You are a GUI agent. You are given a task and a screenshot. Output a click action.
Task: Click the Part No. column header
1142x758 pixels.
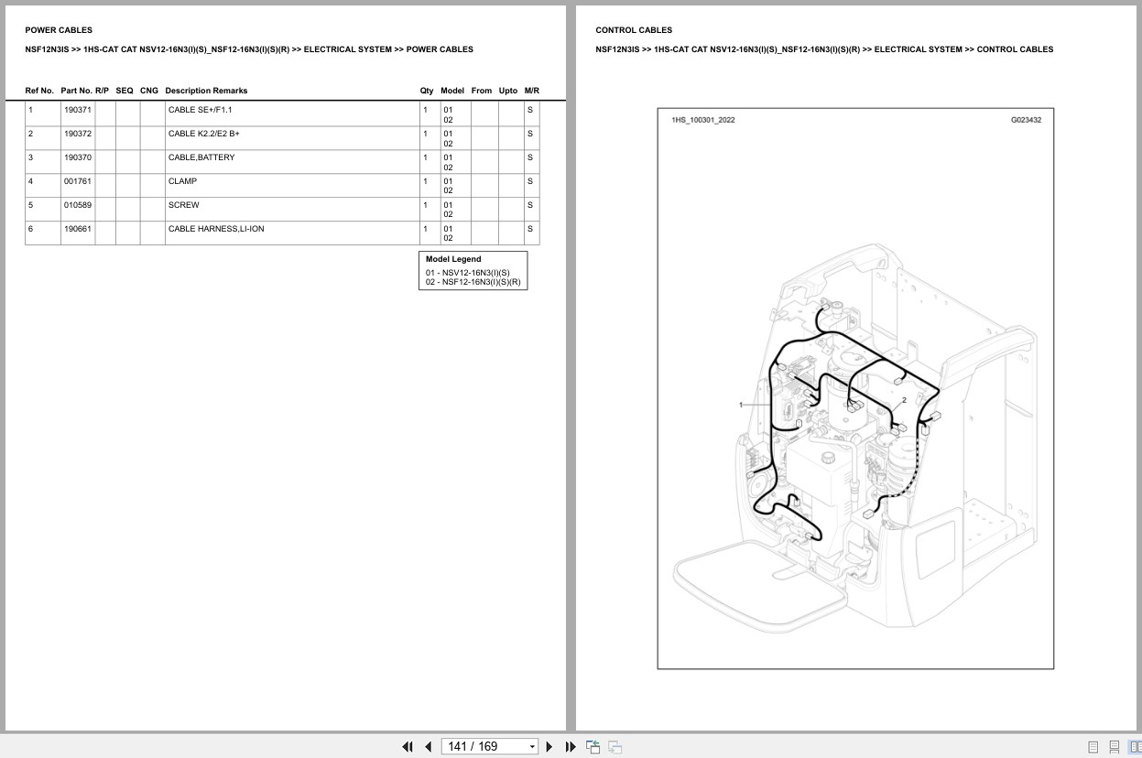click(76, 91)
